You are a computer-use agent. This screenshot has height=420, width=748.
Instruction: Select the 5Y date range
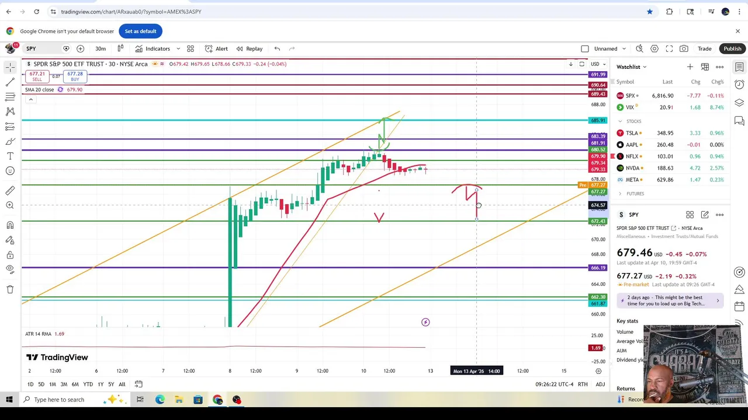pyautogui.click(x=111, y=384)
